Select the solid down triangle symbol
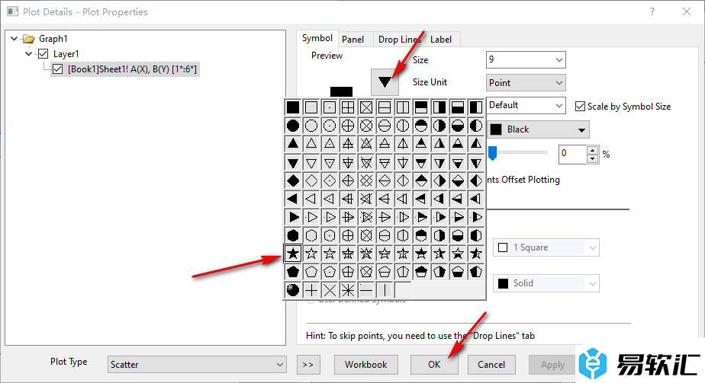The image size is (705, 383). pyautogui.click(x=293, y=162)
